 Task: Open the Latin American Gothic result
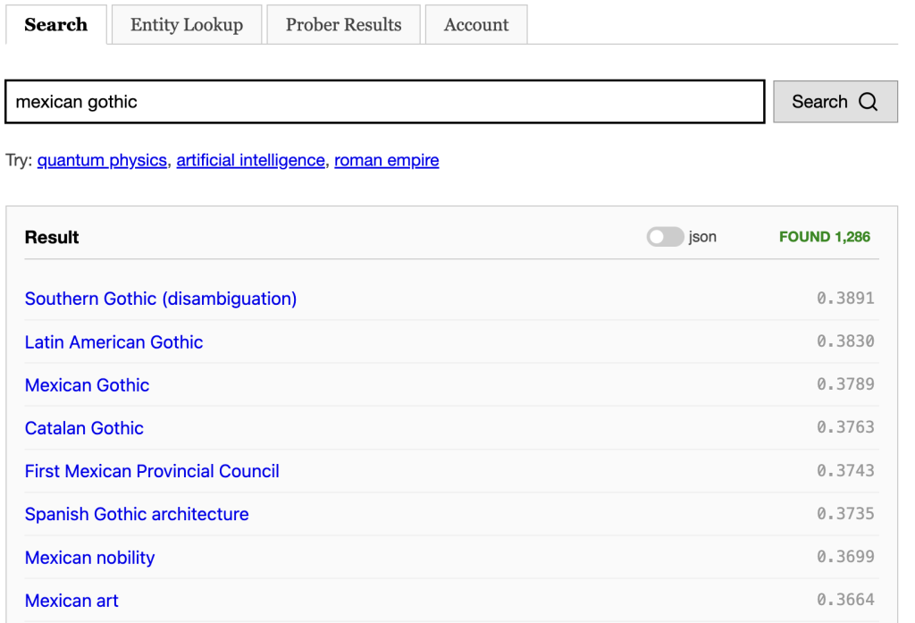coord(113,342)
